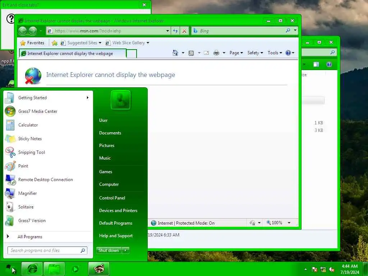Click the Home icon in IE
This screenshot has width=368, height=276.
[175, 53]
